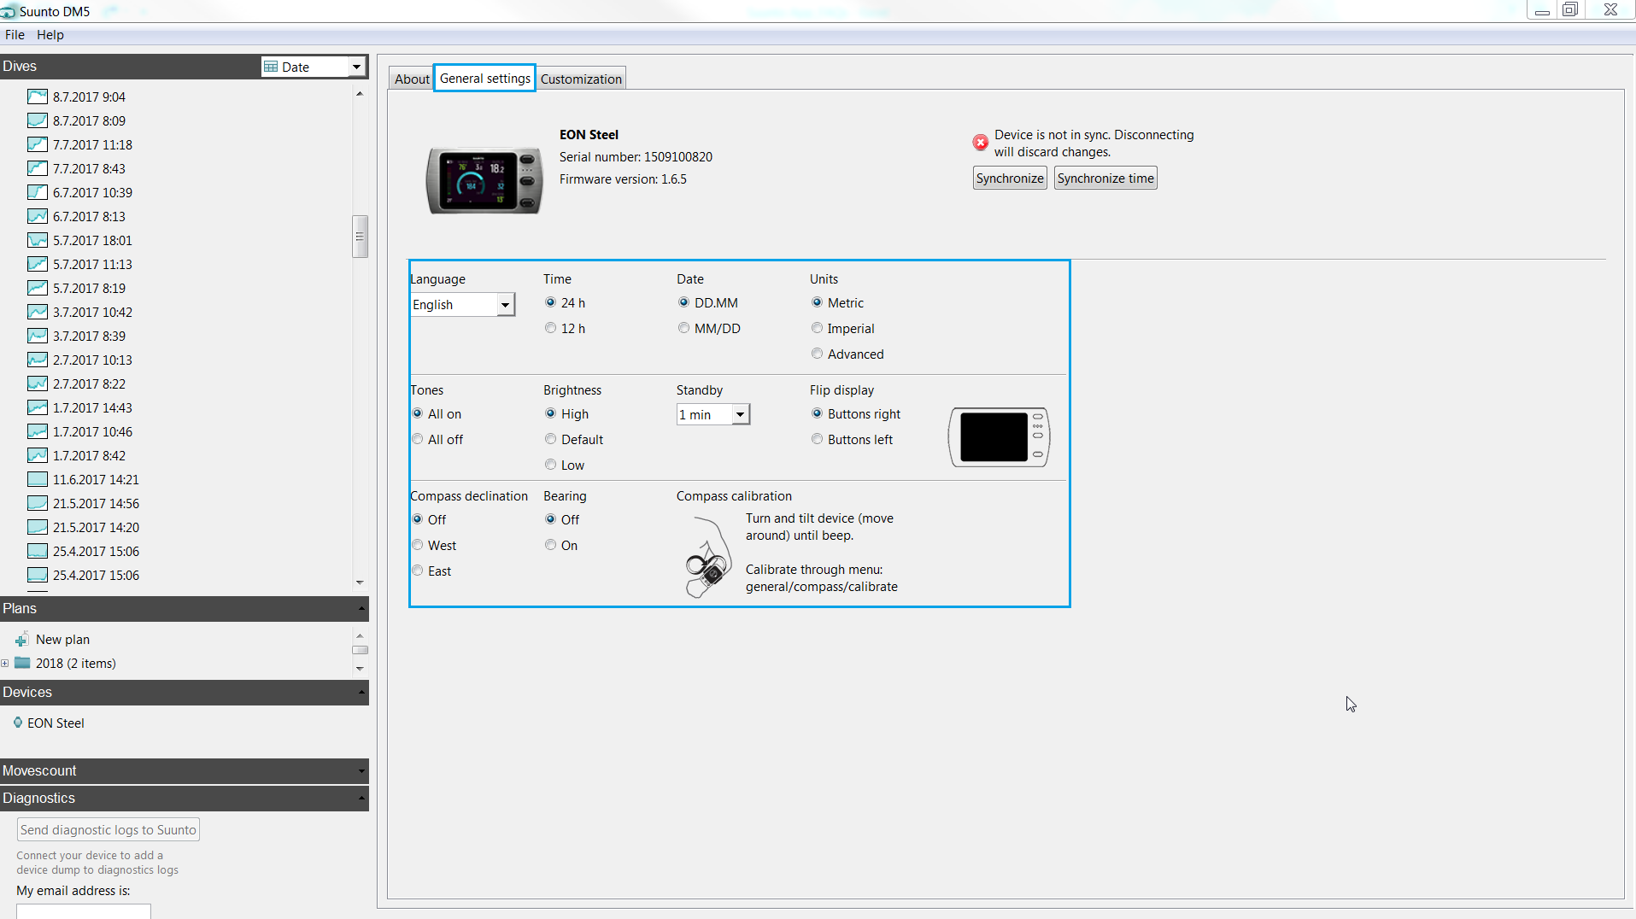Click dive icon for 2.7.2017 10:13
The image size is (1636, 919).
point(37,360)
